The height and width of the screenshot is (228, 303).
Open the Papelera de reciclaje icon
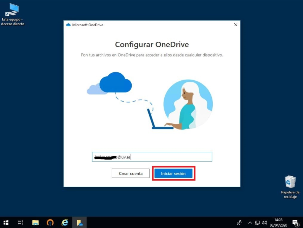[290, 187]
